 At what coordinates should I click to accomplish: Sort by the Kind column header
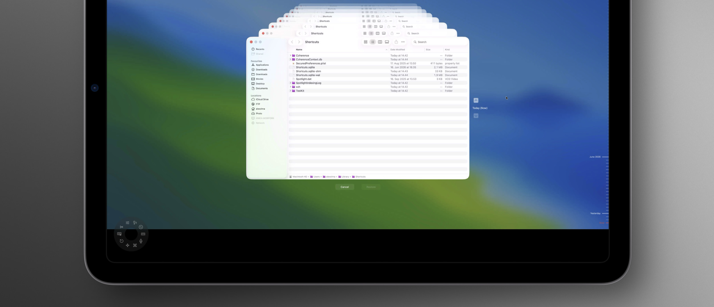[447, 50]
